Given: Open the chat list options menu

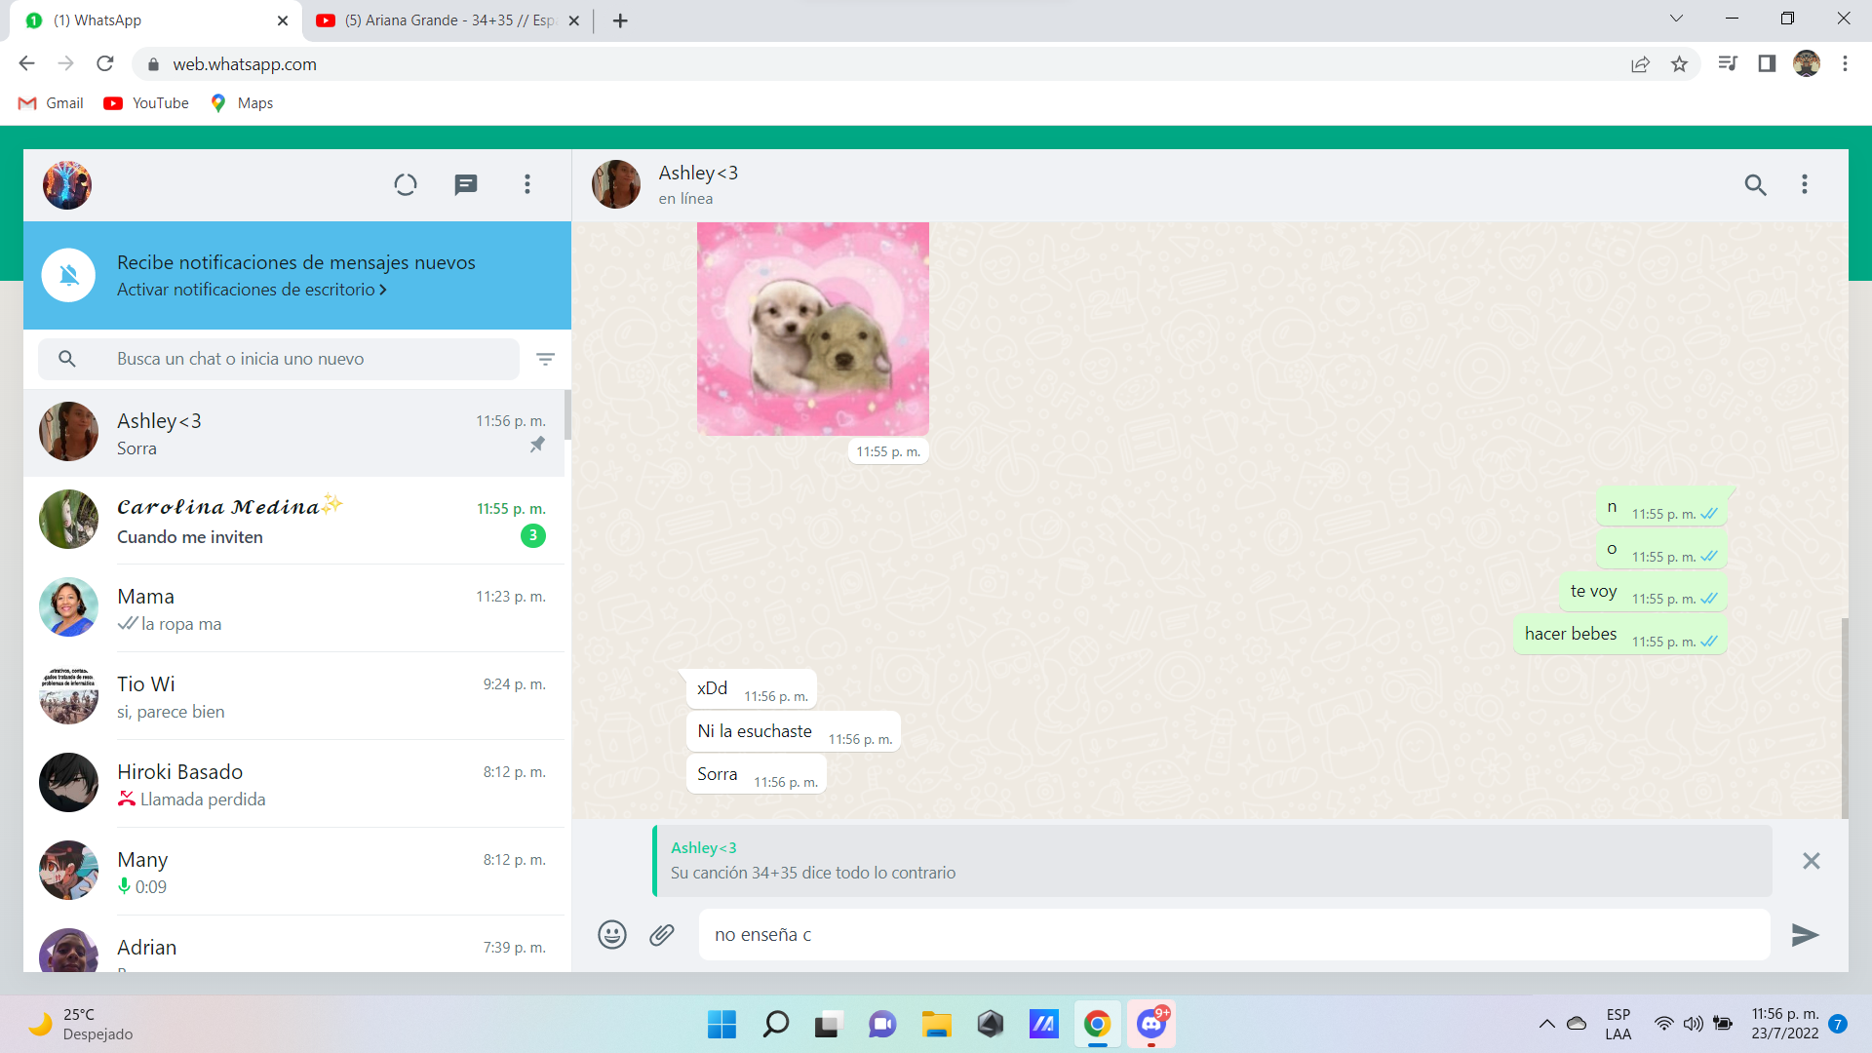Looking at the screenshot, I should click(x=527, y=184).
